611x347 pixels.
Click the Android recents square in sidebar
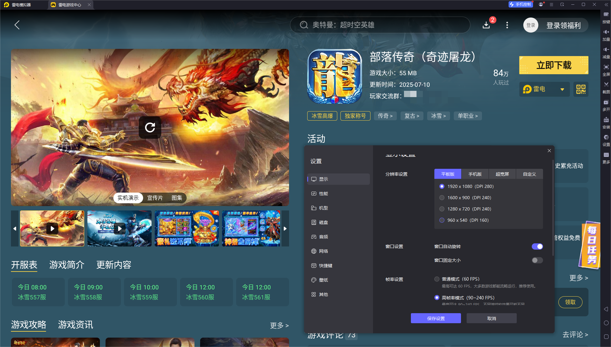coord(606,337)
